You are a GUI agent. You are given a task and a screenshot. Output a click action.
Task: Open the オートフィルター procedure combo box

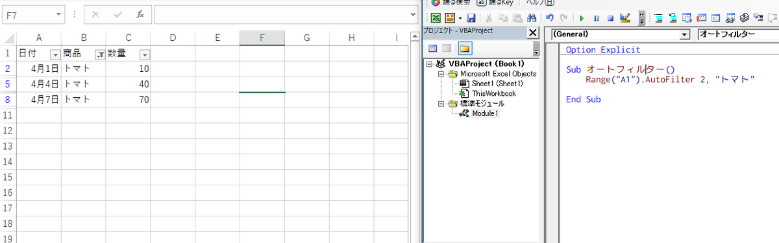coord(738,34)
